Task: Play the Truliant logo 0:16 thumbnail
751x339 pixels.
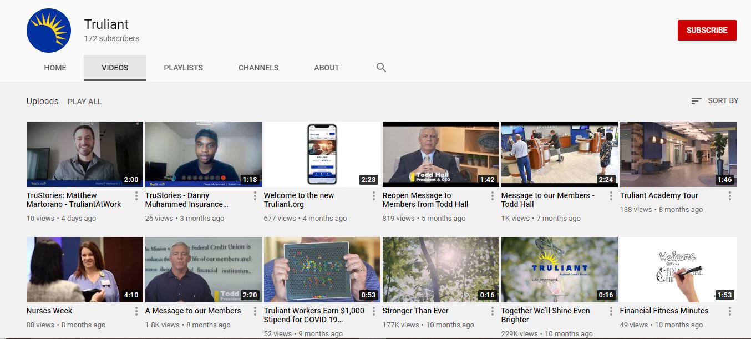Action: 560,270
